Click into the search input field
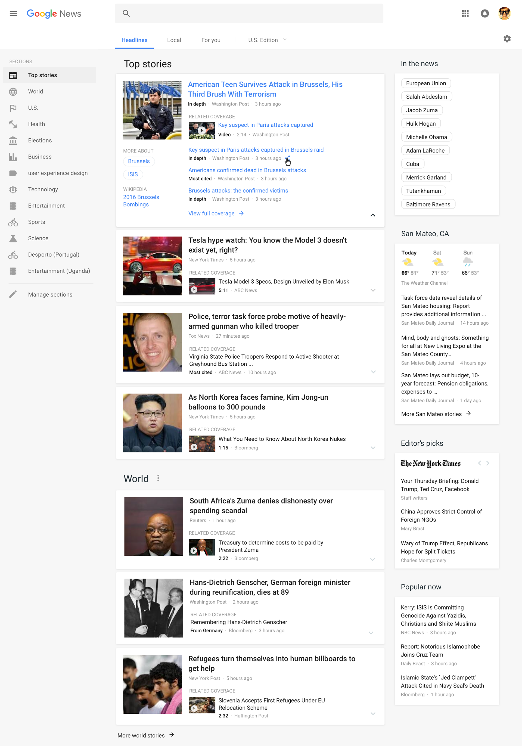 (249, 13)
